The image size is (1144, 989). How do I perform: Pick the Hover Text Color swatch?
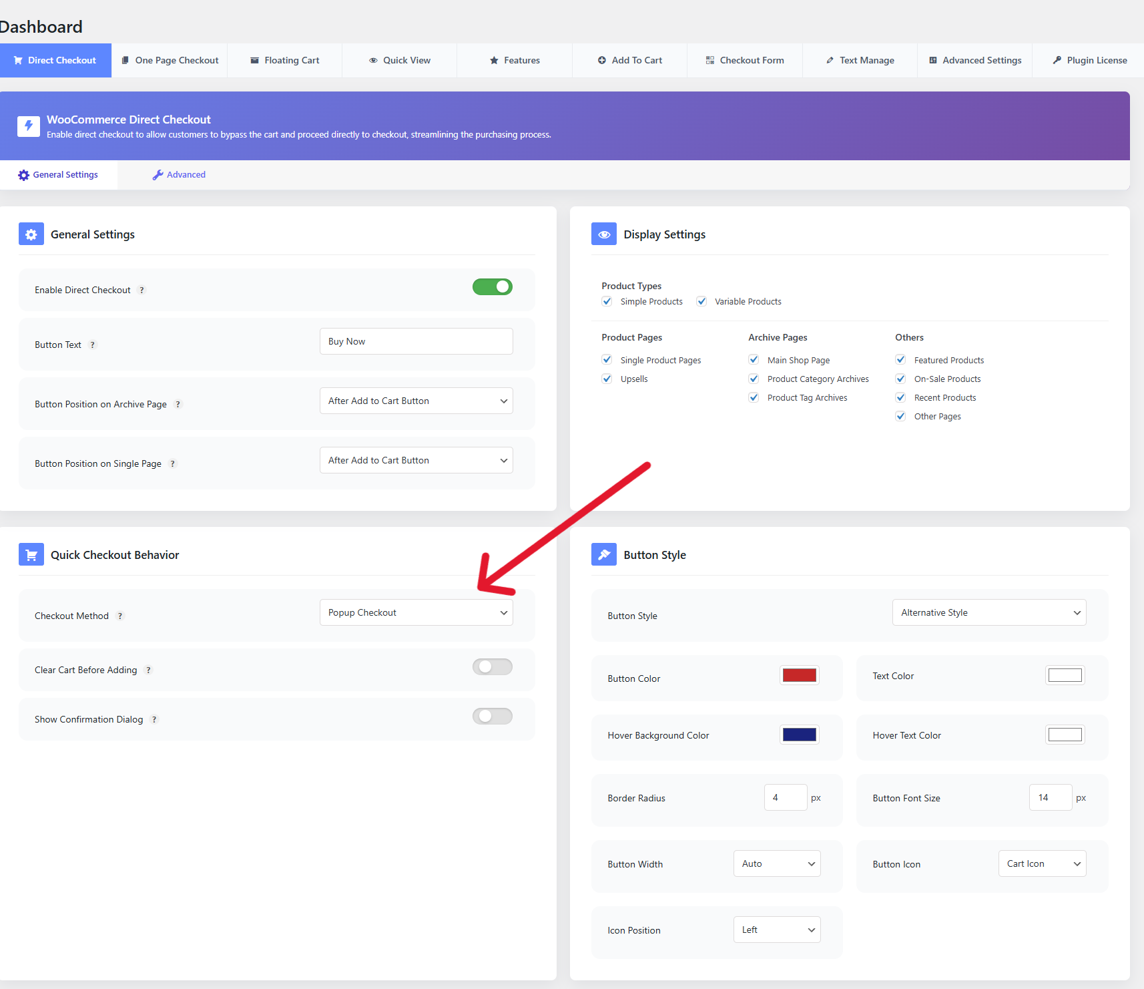pyautogui.click(x=1065, y=735)
